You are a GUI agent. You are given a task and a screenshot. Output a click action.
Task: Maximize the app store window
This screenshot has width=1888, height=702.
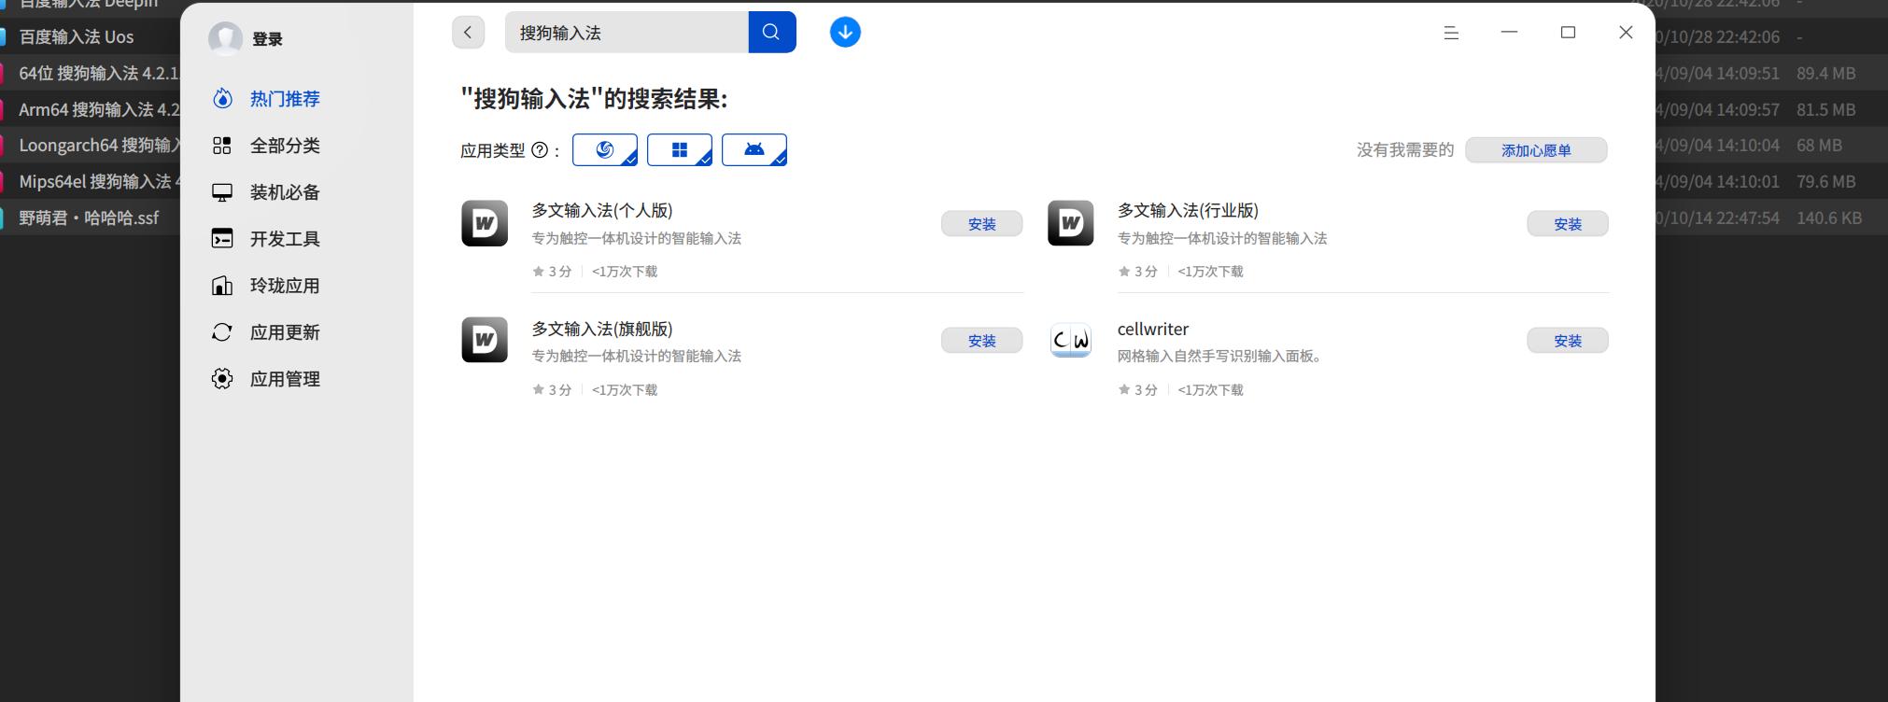tap(1569, 33)
